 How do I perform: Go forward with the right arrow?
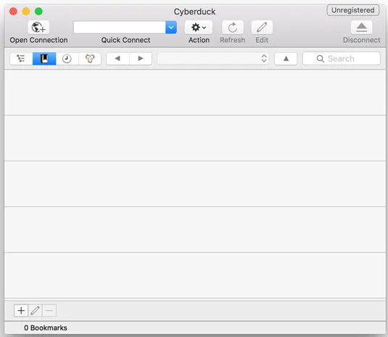click(141, 59)
